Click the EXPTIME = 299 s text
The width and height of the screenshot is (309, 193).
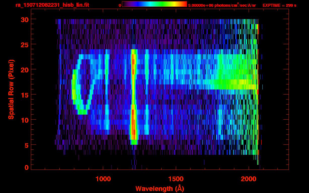coord(279,5)
